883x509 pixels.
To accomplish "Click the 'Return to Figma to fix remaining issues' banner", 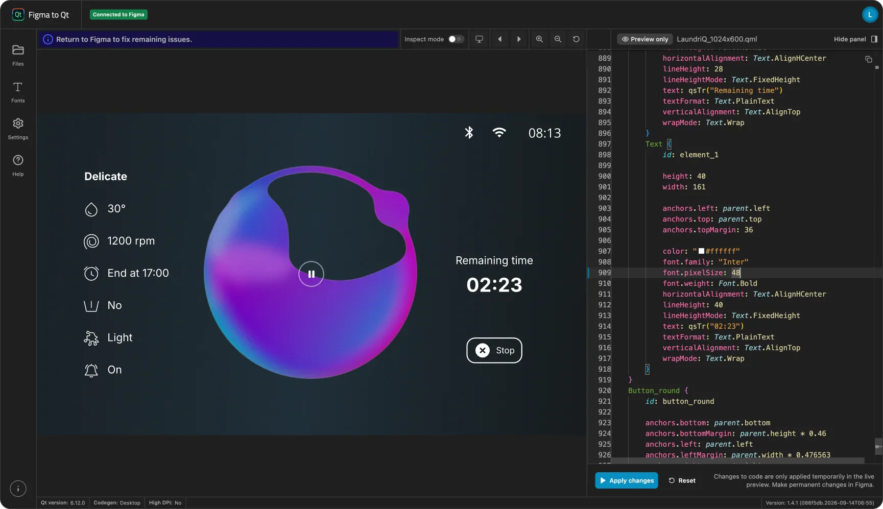I will coord(218,39).
